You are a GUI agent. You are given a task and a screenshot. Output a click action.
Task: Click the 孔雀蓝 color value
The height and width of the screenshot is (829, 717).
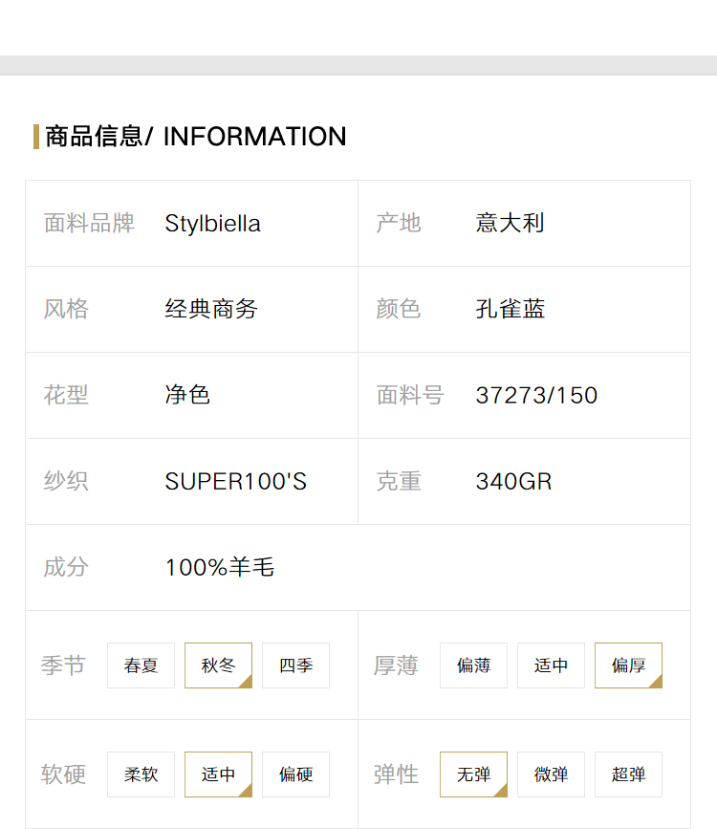(511, 309)
